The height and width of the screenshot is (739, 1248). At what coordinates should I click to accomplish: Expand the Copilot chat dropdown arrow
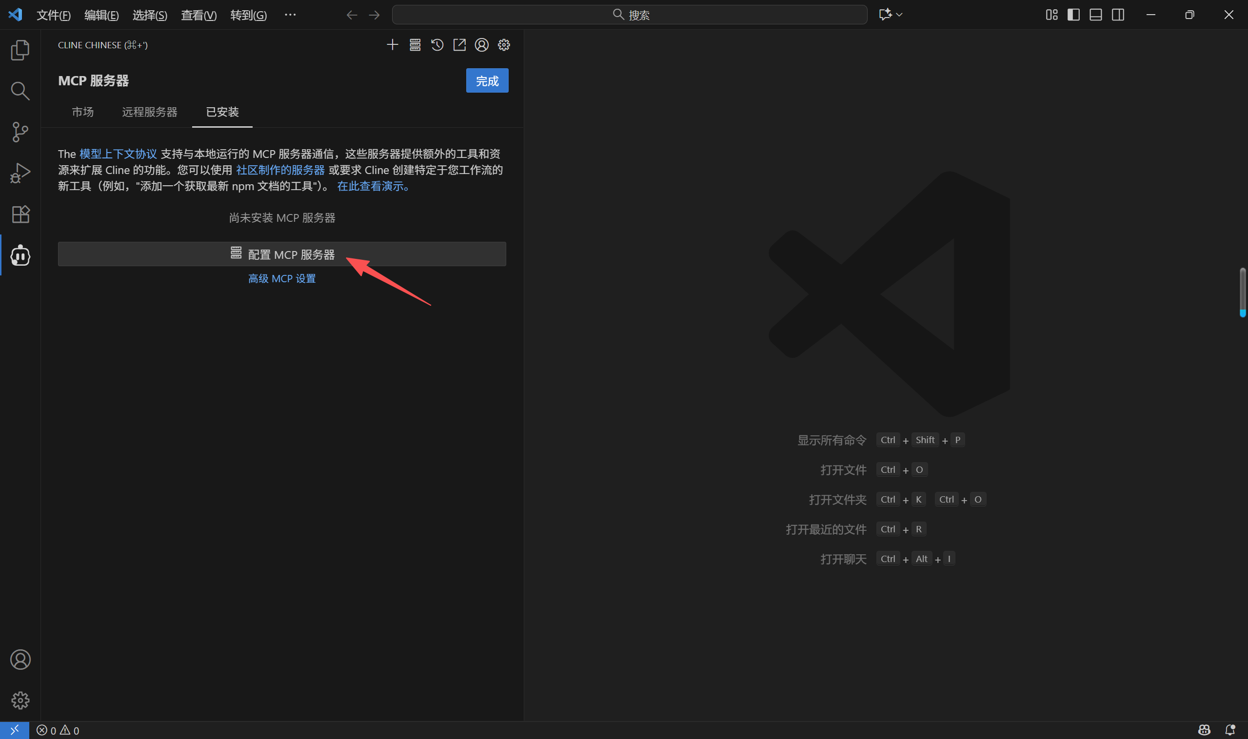pyautogui.click(x=899, y=15)
